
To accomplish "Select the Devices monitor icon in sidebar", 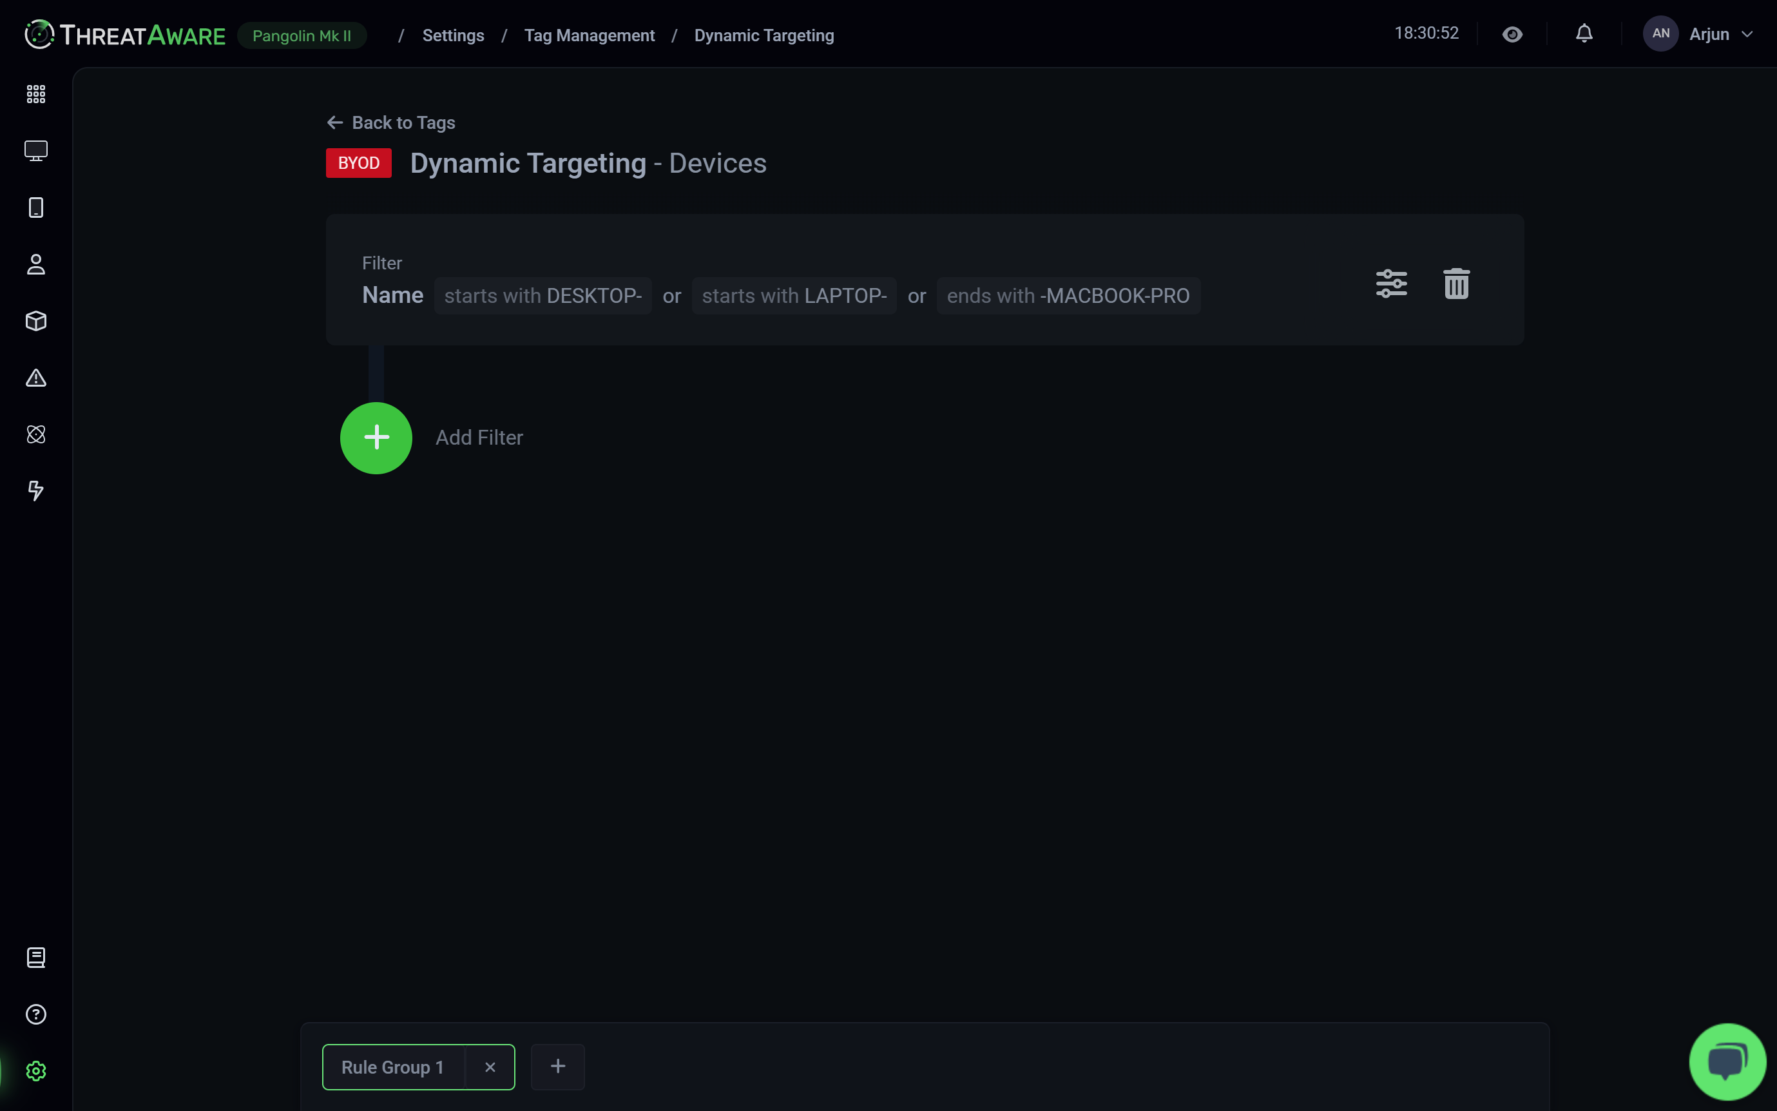I will click(x=35, y=150).
